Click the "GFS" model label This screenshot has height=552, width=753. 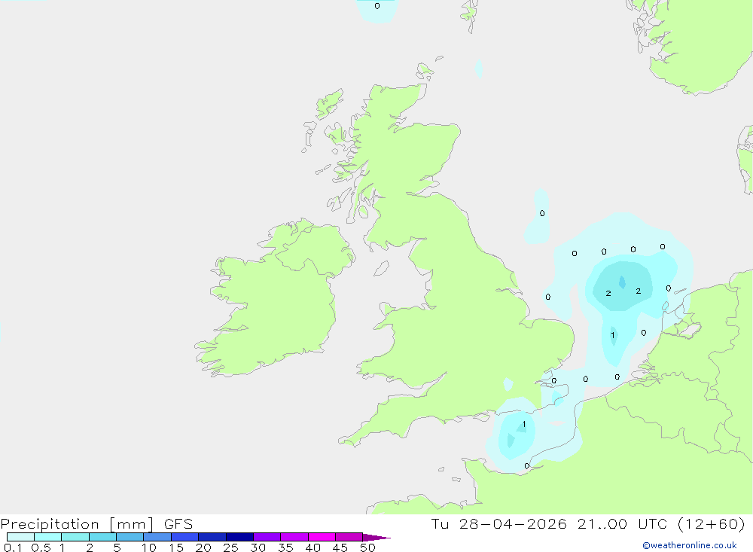[x=178, y=524]
